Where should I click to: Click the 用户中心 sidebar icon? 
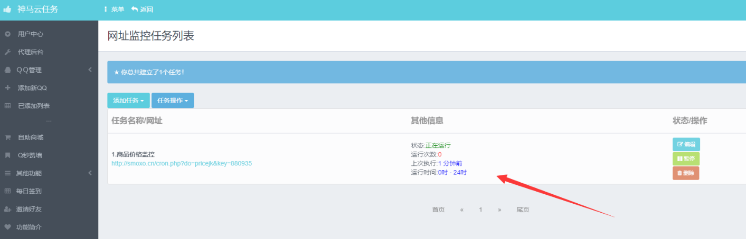[x=7, y=34]
